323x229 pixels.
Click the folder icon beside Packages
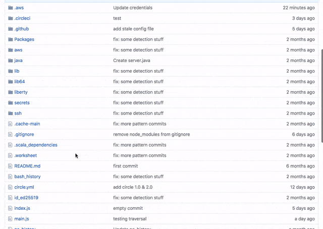pos(11,39)
